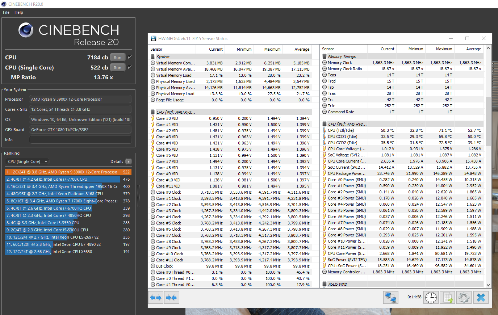
Task: Click the icon beside Page File Usage
Action: coord(153,100)
